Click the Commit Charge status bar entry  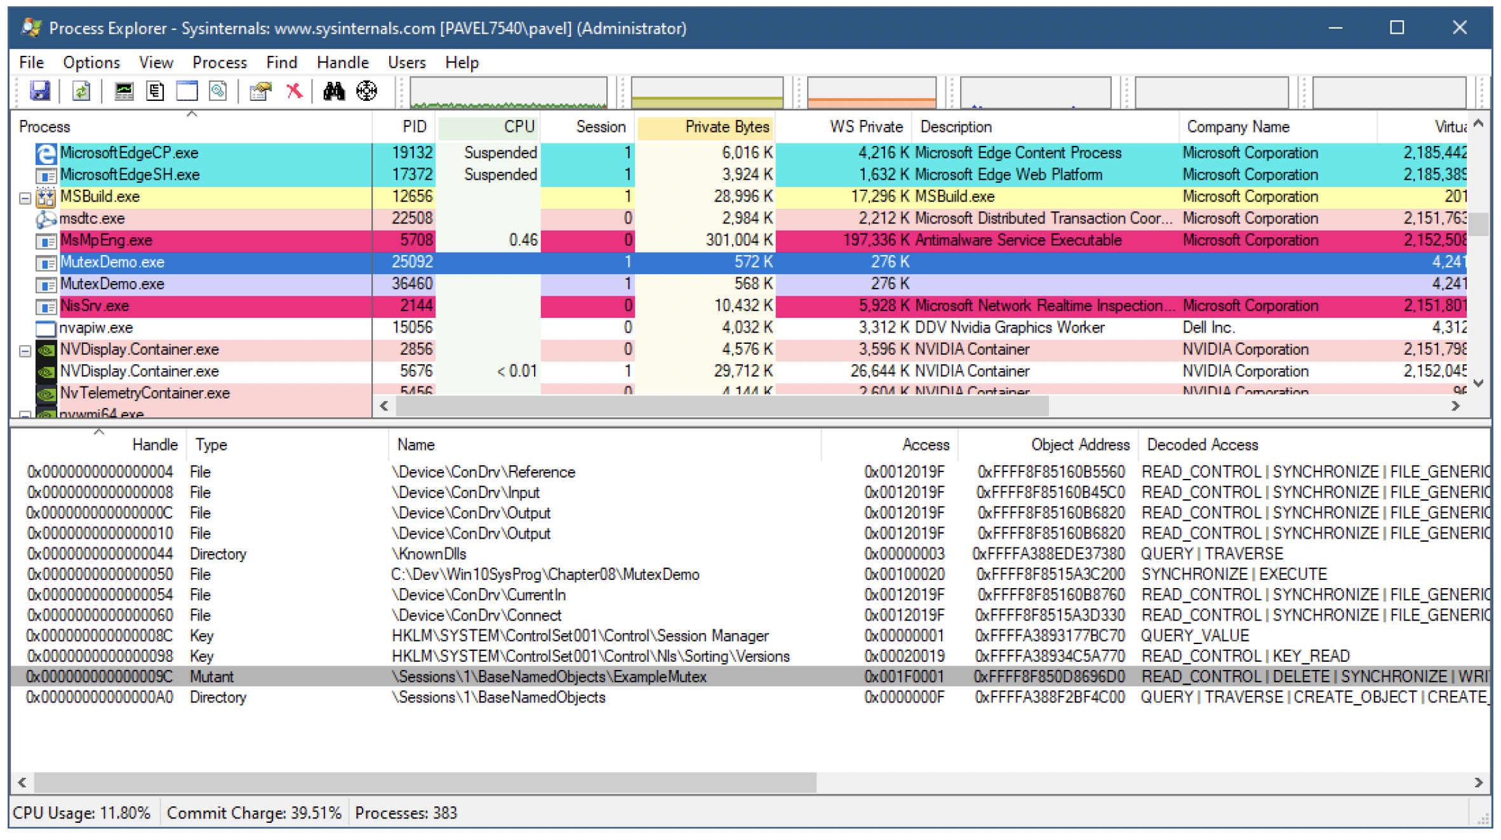tap(254, 813)
